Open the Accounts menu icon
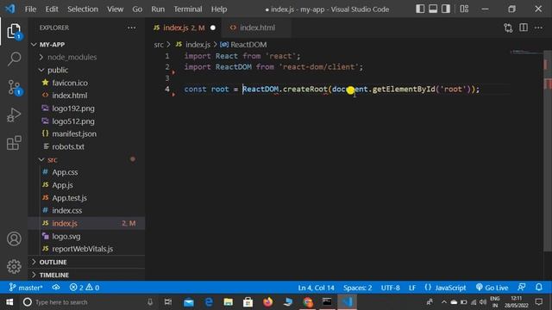The width and height of the screenshot is (552, 310). (14, 239)
